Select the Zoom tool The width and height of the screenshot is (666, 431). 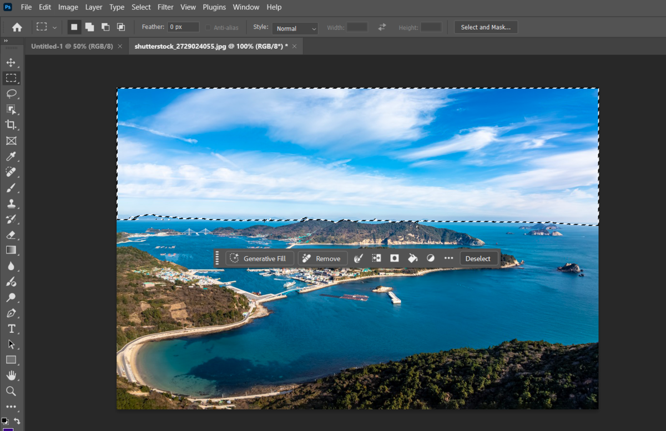point(11,391)
